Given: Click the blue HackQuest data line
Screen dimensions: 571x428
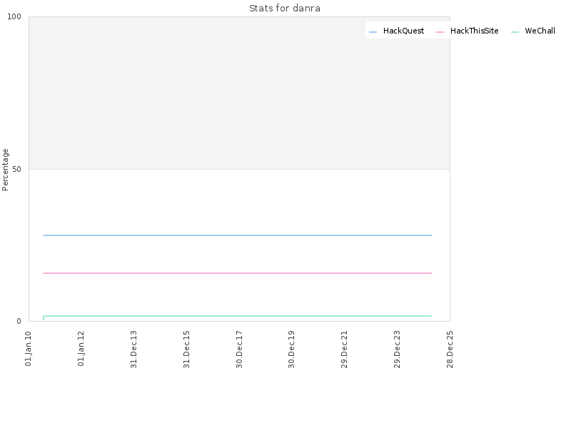Looking at the screenshot, I should (238, 235).
